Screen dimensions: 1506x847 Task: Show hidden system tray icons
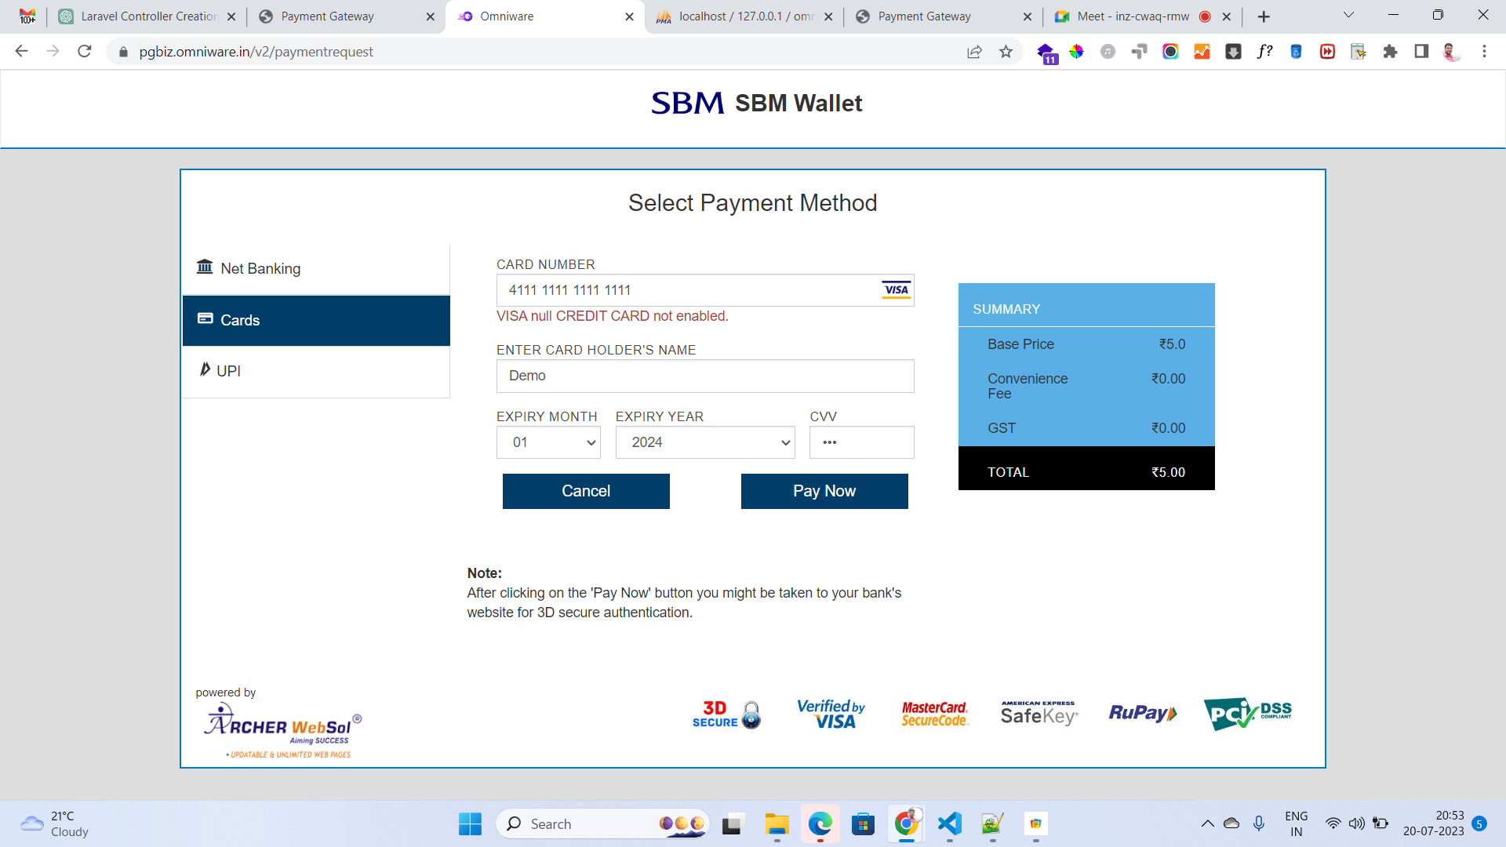click(1208, 823)
